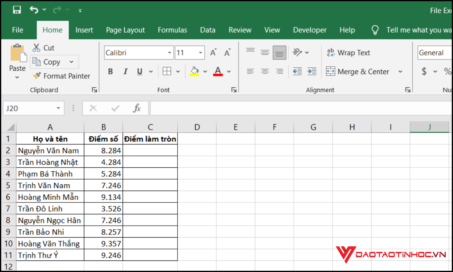Toggle Bold formatting

point(111,72)
